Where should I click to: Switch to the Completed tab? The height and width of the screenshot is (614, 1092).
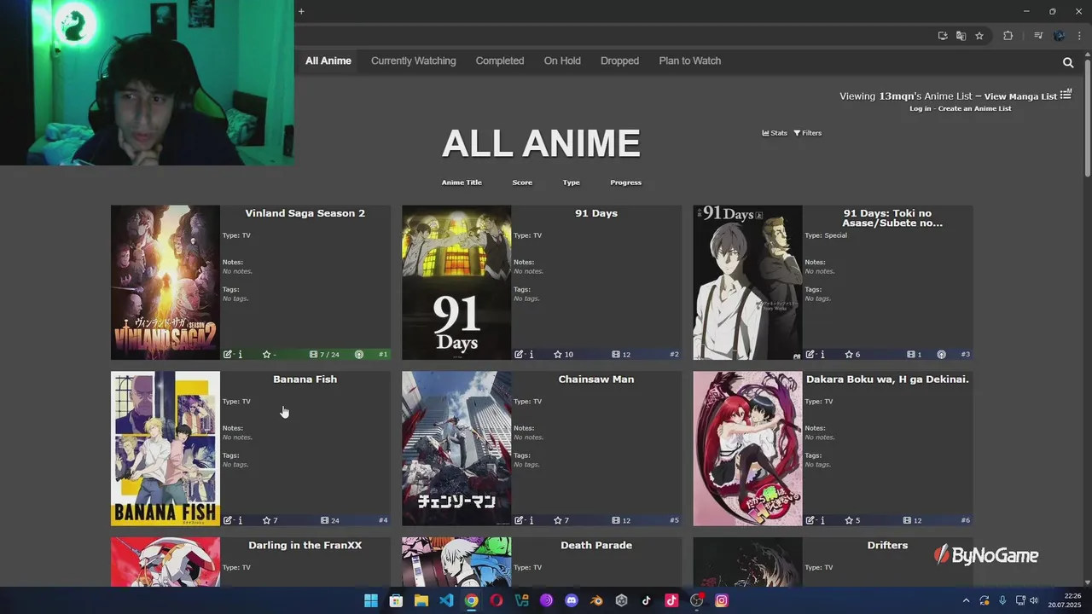click(500, 61)
